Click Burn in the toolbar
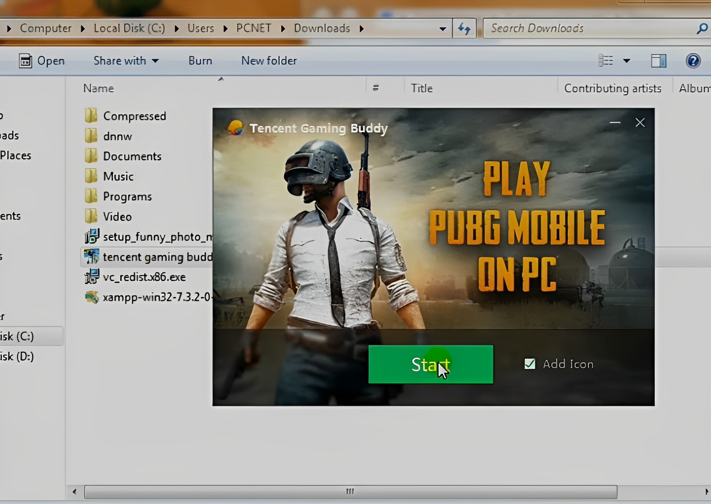Image resolution: width=711 pixels, height=504 pixels. tap(200, 60)
